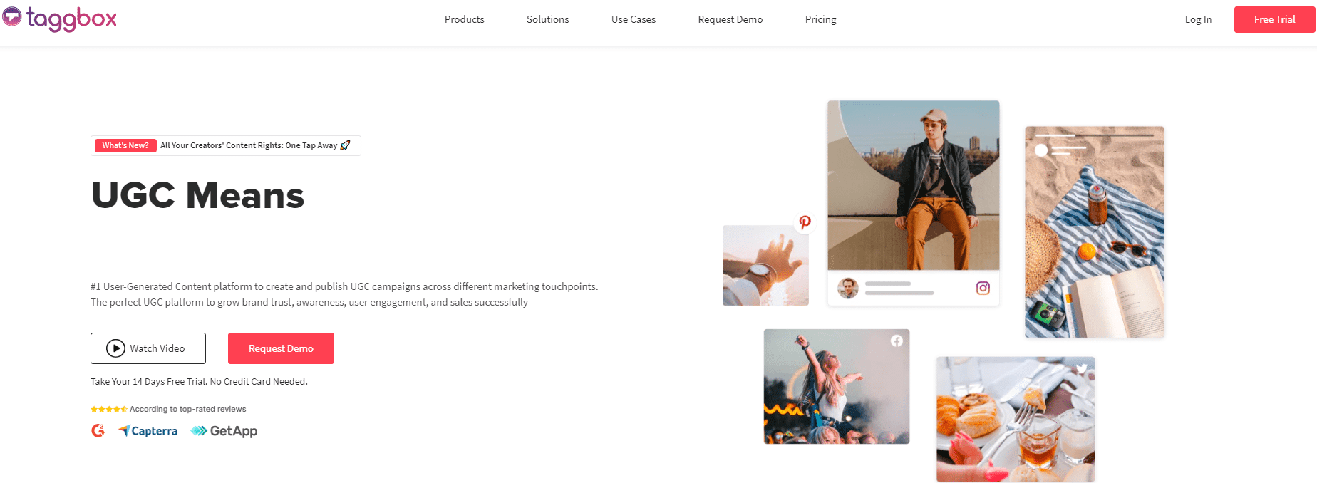Click the Log In link

tap(1198, 19)
